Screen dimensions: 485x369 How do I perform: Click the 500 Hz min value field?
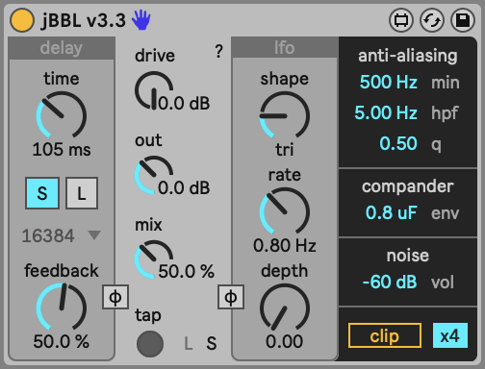389,82
